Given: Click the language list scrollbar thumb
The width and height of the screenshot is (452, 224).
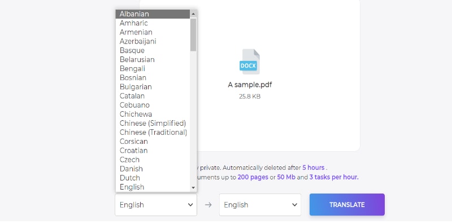Looking at the screenshot, I should pos(193,34).
